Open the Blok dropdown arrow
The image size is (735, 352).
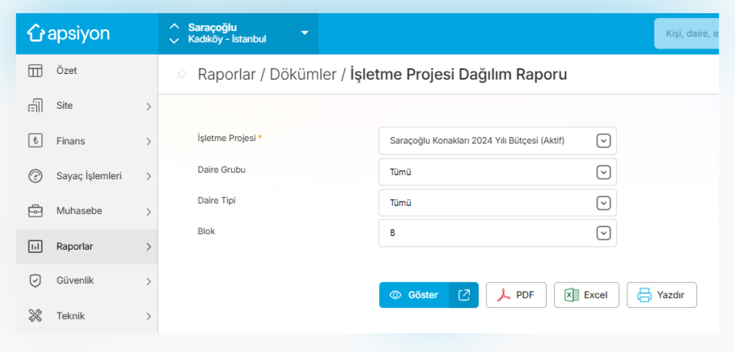[x=603, y=233]
